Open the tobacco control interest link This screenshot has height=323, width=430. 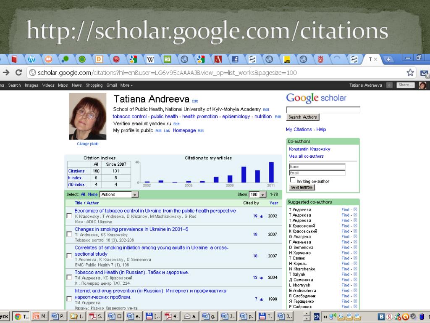click(129, 116)
